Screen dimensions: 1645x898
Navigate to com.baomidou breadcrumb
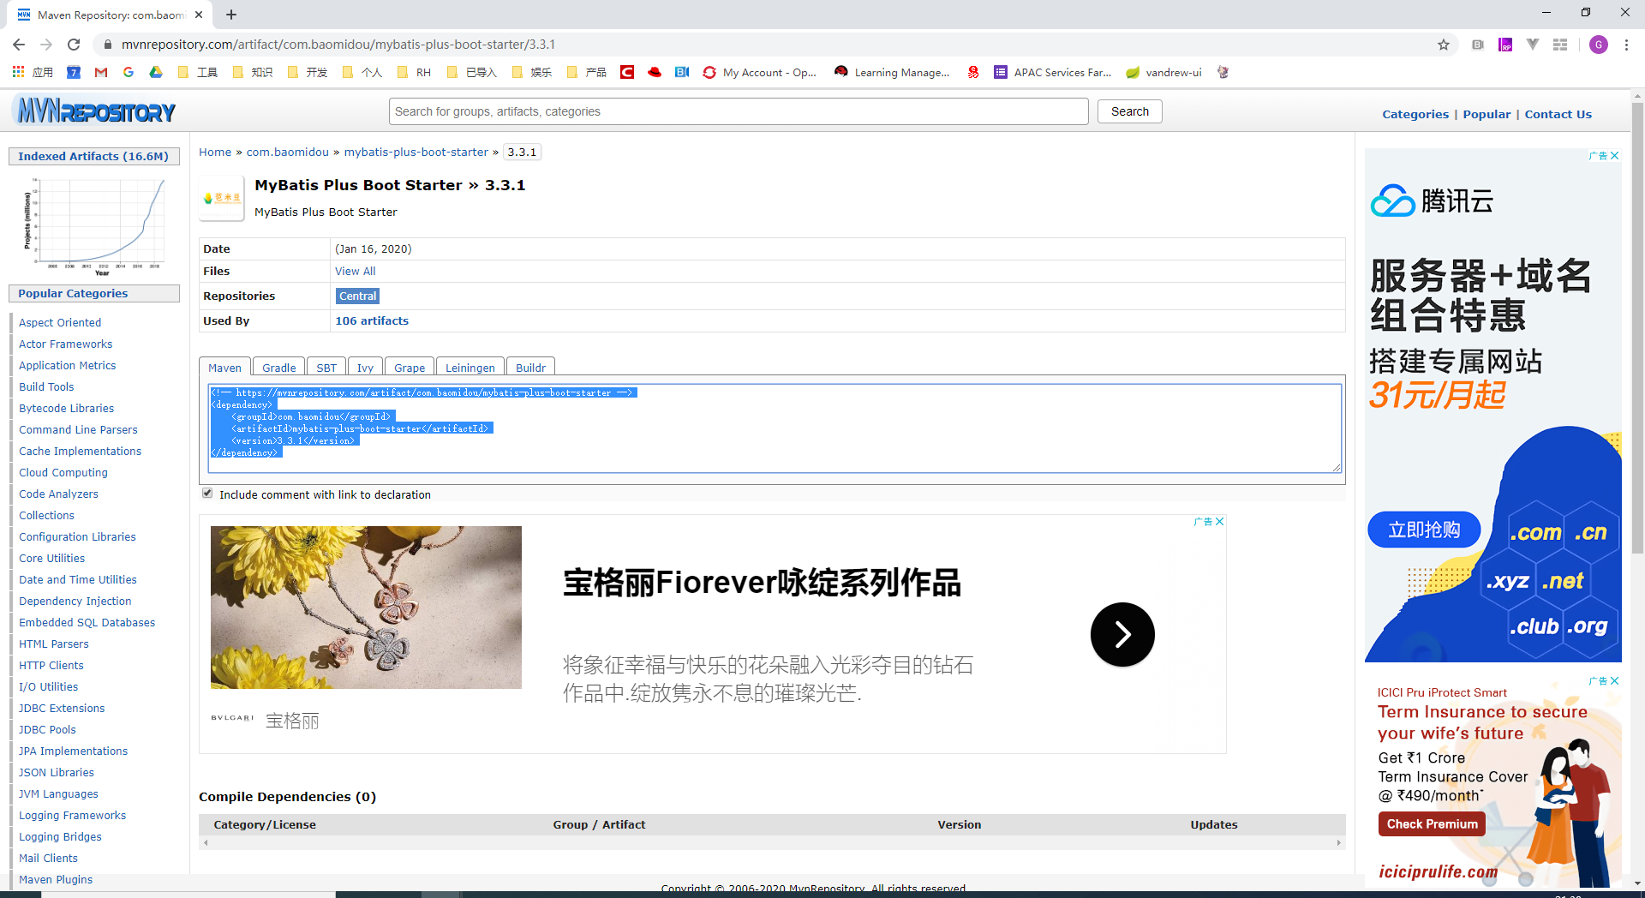(288, 152)
